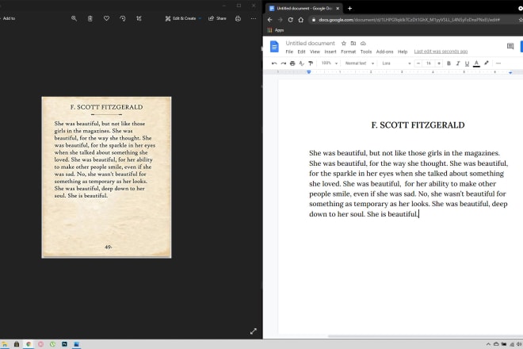Open the text color picker
523x349 pixels.
[x=476, y=63]
